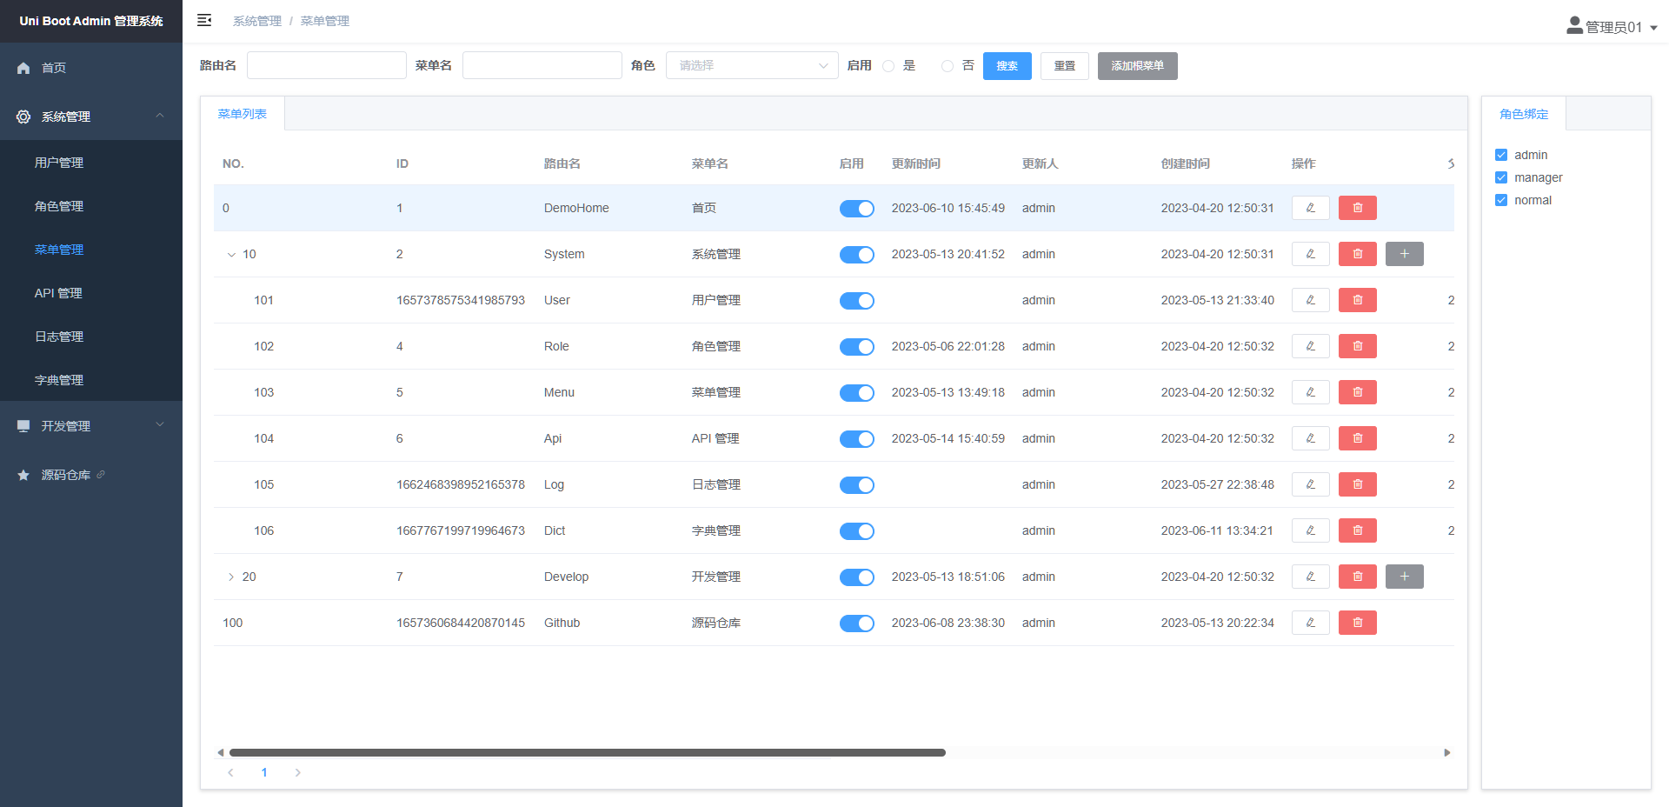Viewport: 1669px width, 807px height.
Task: Edit the Github menu entry
Action: 1310,623
